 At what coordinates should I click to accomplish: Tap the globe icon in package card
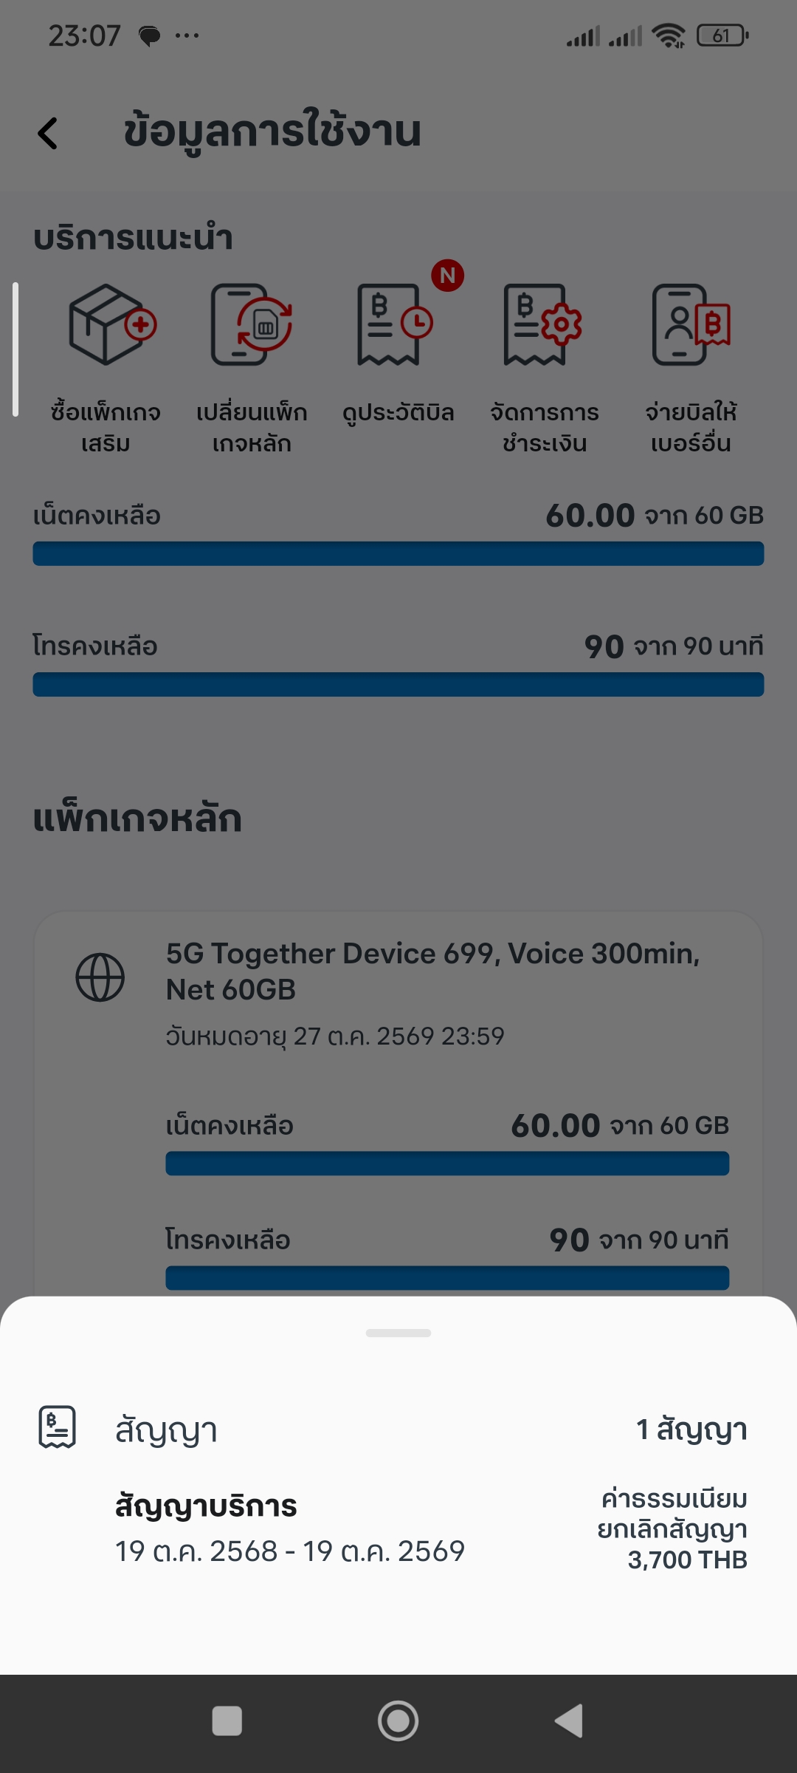pyautogui.click(x=100, y=977)
